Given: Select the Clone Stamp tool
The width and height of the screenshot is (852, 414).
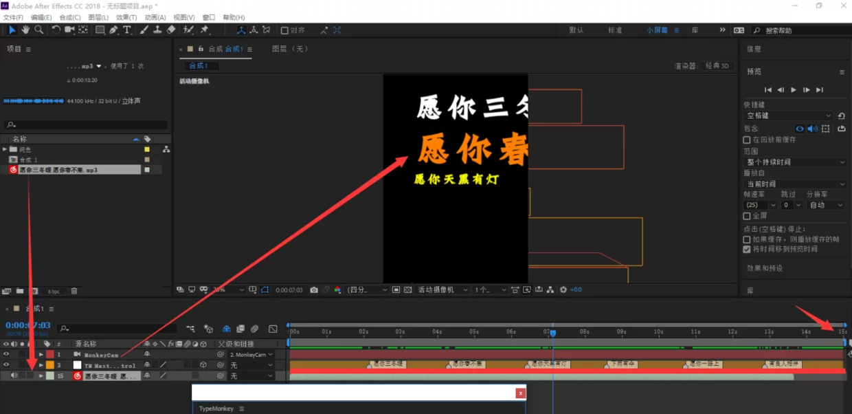Looking at the screenshot, I should click(157, 30).
